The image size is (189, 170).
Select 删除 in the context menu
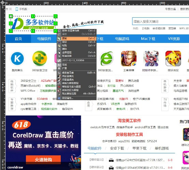(x=76, y=49)
